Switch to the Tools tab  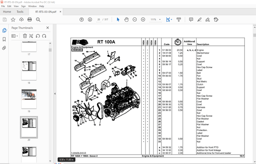(x=20, y=12)
